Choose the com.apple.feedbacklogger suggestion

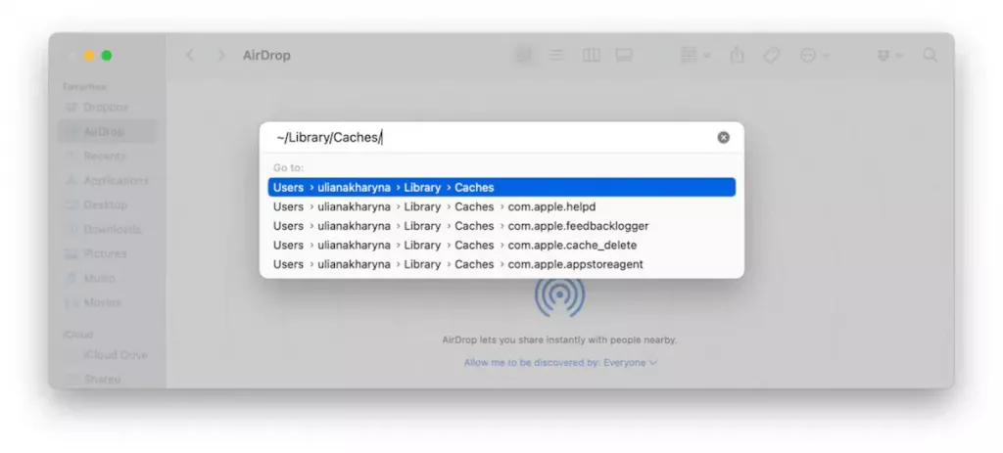pyautogui.click(x=501, y=226)
